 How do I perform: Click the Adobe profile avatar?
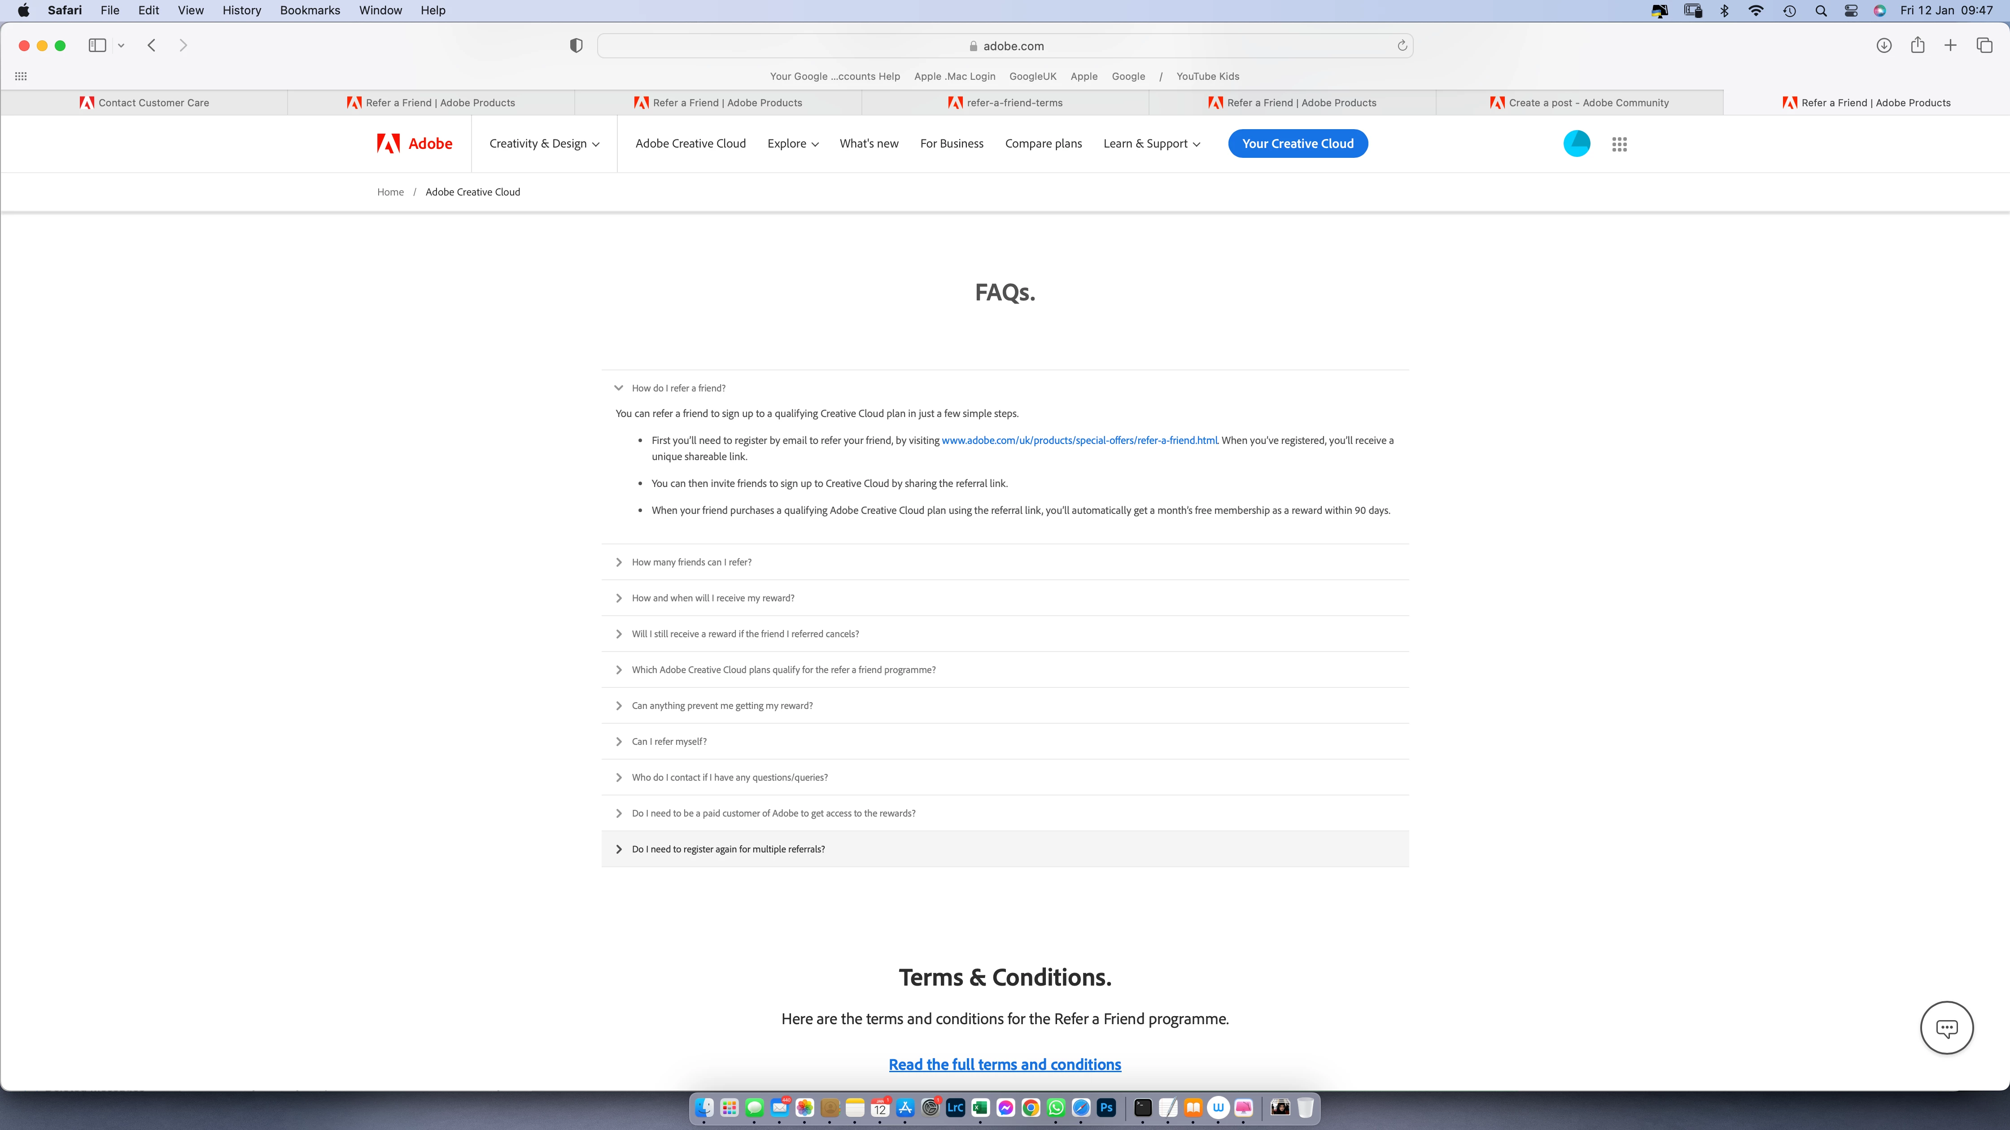pyautogui.click(x=1576, y=143)
